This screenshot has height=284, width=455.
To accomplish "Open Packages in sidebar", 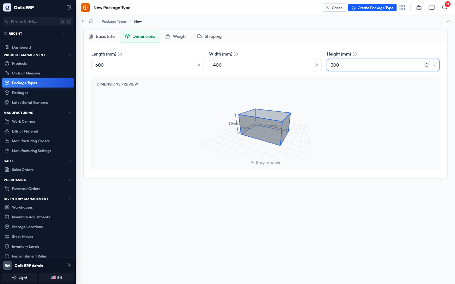I will point(38,93).
